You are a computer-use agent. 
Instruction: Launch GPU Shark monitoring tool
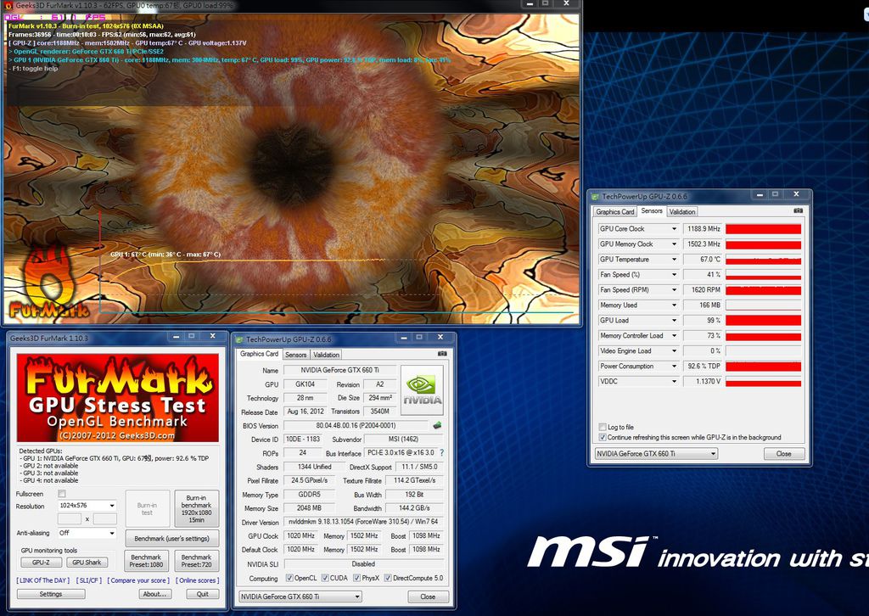click(87, 563)
